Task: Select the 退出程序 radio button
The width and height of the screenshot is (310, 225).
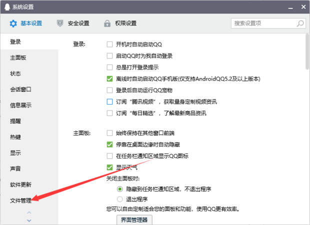Action: [x=120, y=199]
